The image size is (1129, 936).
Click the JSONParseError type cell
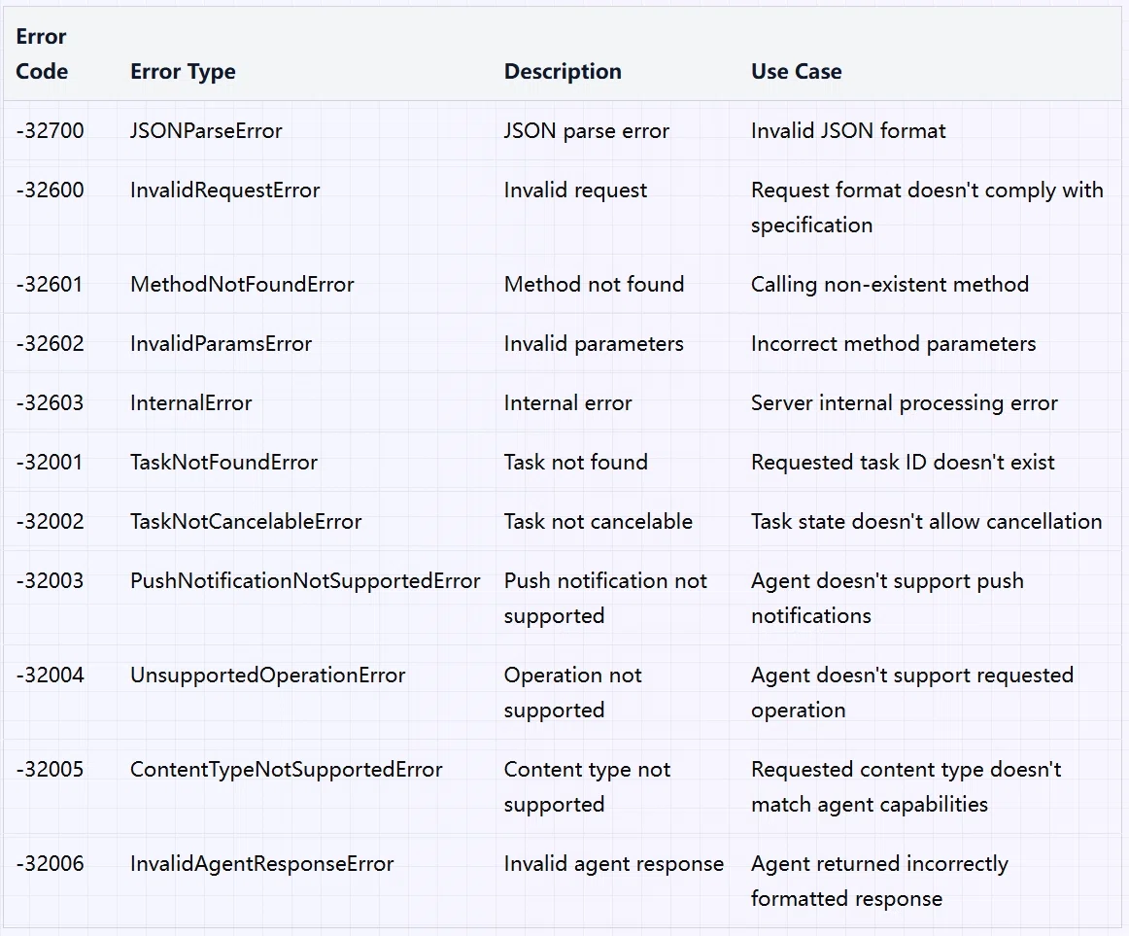(206, 131)
